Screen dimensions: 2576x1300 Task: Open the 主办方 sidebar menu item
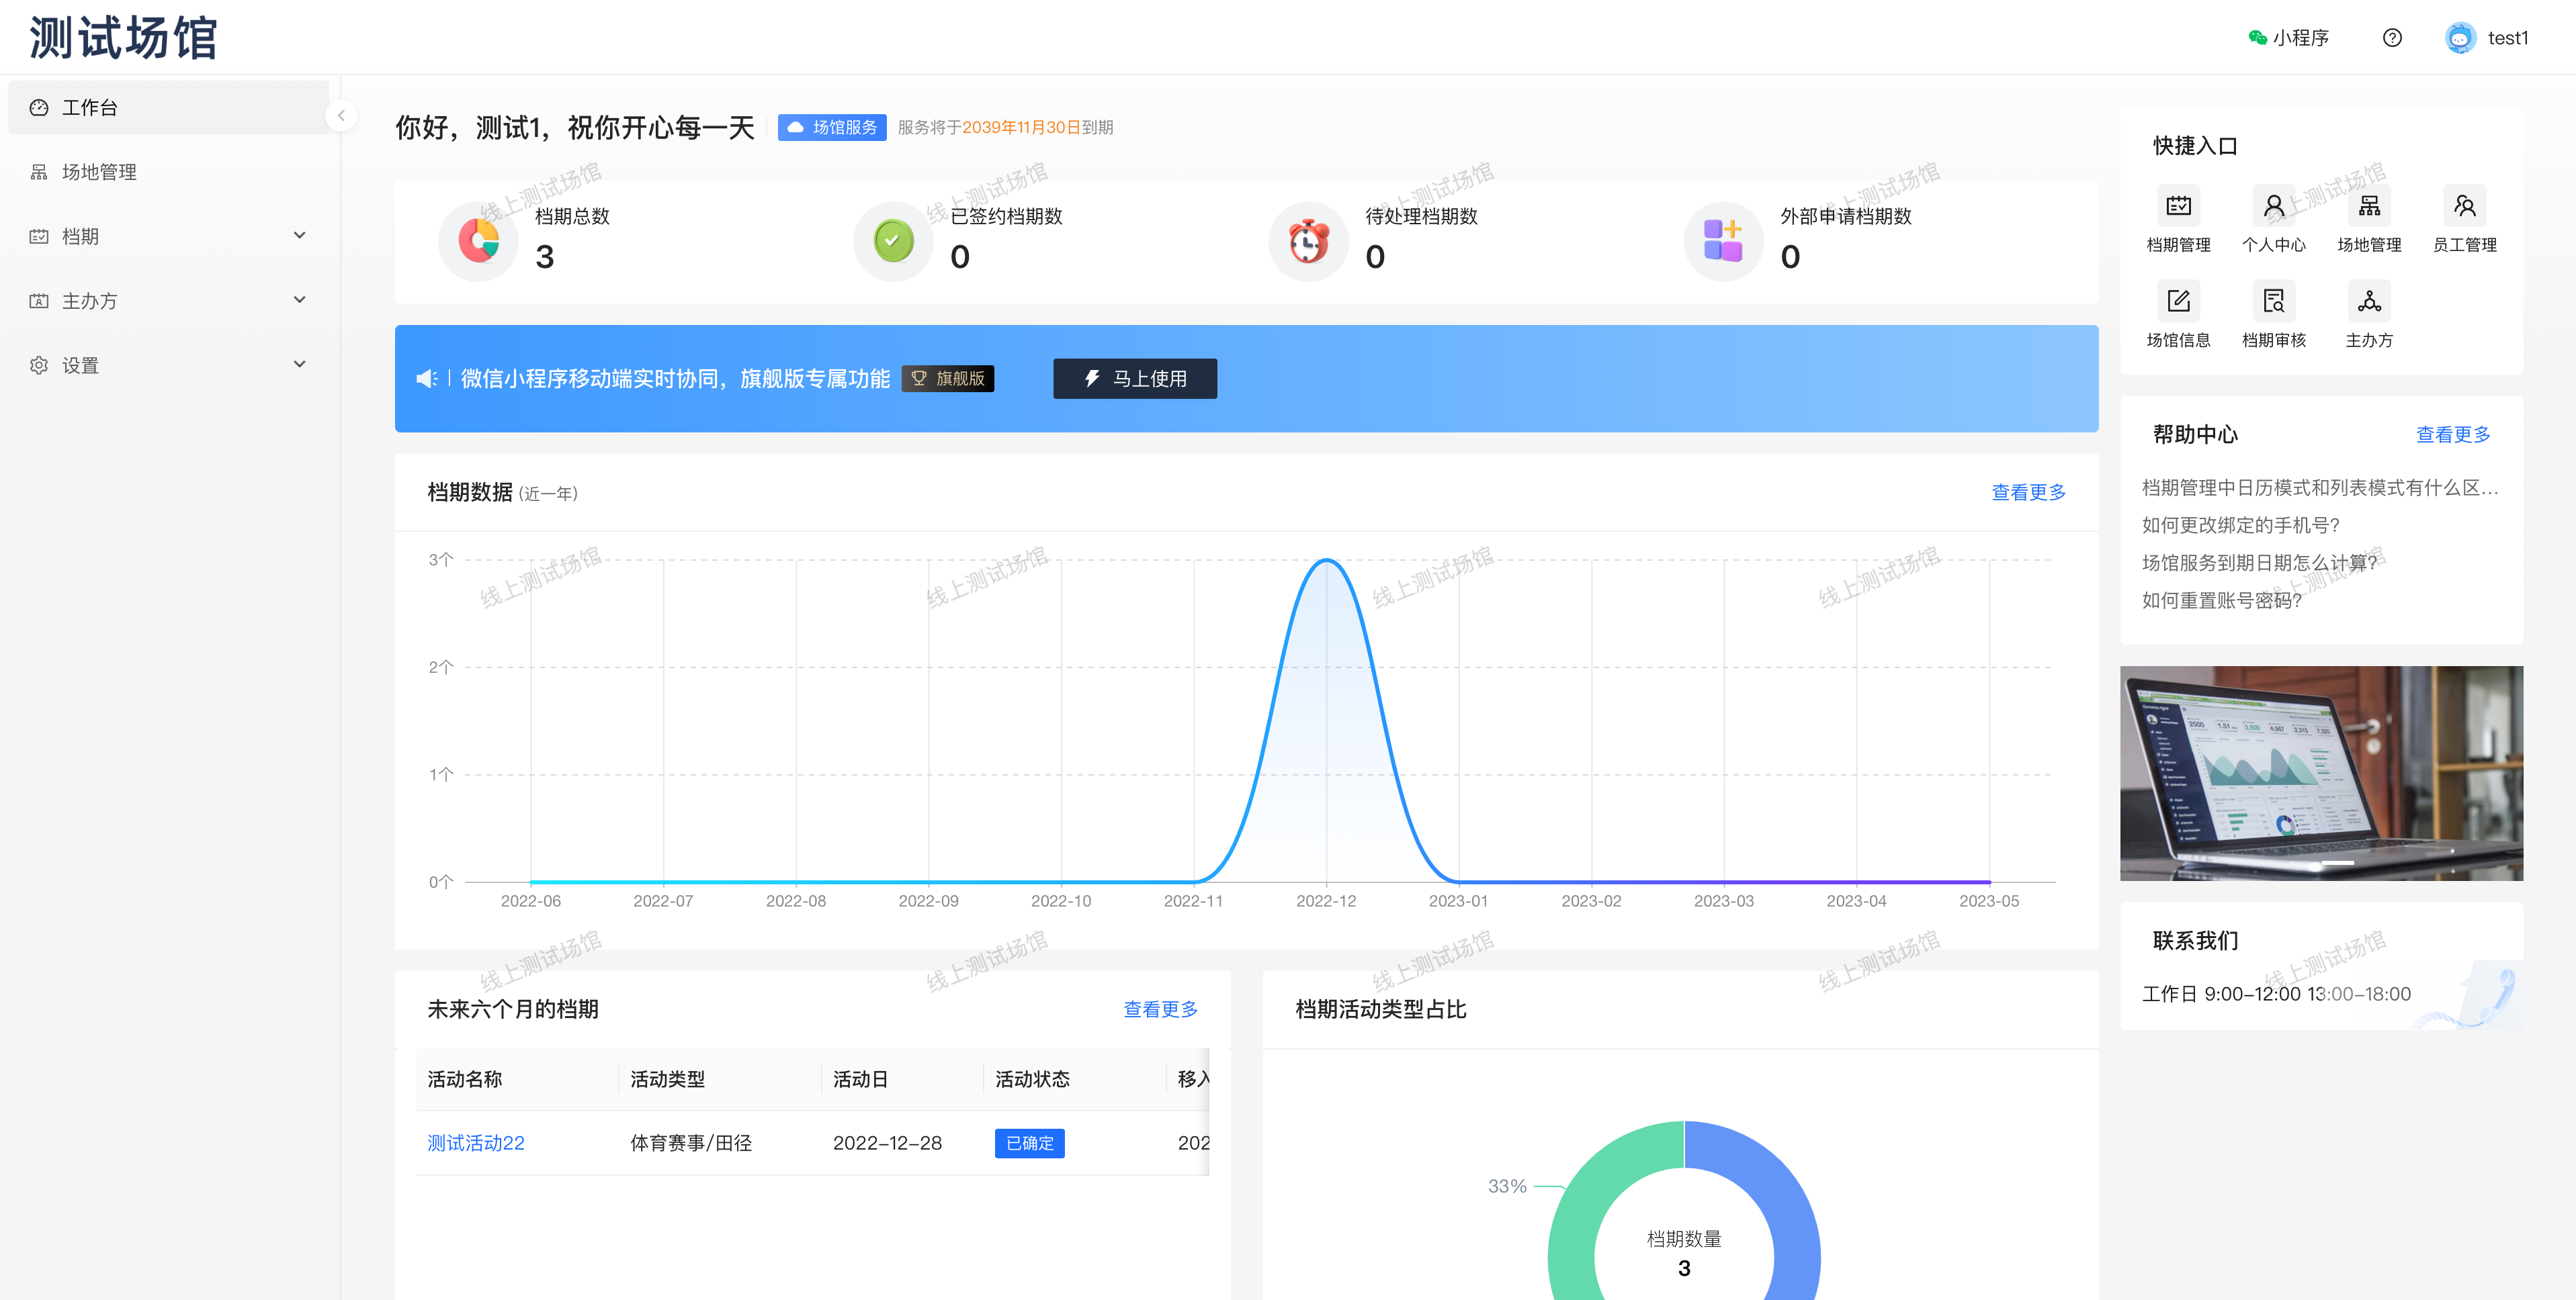point(168,301)
